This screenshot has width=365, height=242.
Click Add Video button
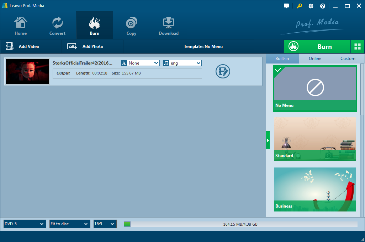[31, 46]
